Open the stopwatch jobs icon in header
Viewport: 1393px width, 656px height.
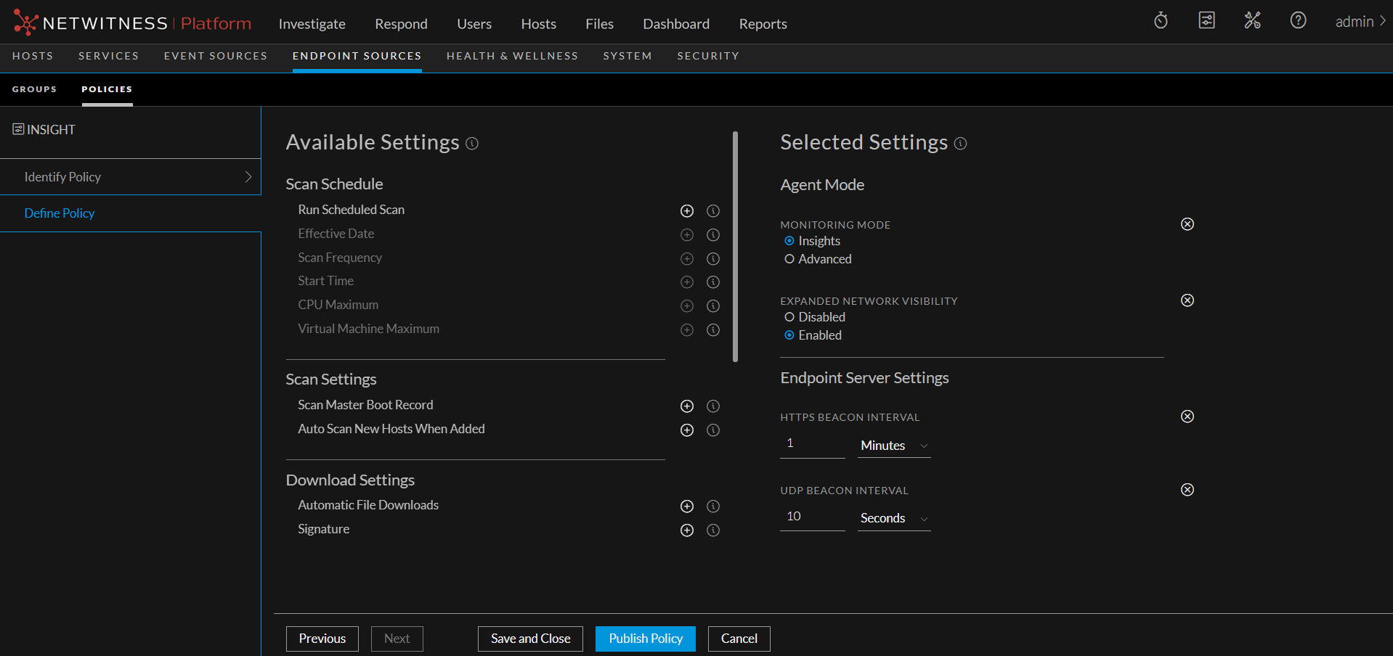[x=1161, y=21]
